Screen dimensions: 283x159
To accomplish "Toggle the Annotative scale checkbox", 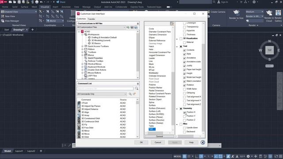I will (184, 62).
